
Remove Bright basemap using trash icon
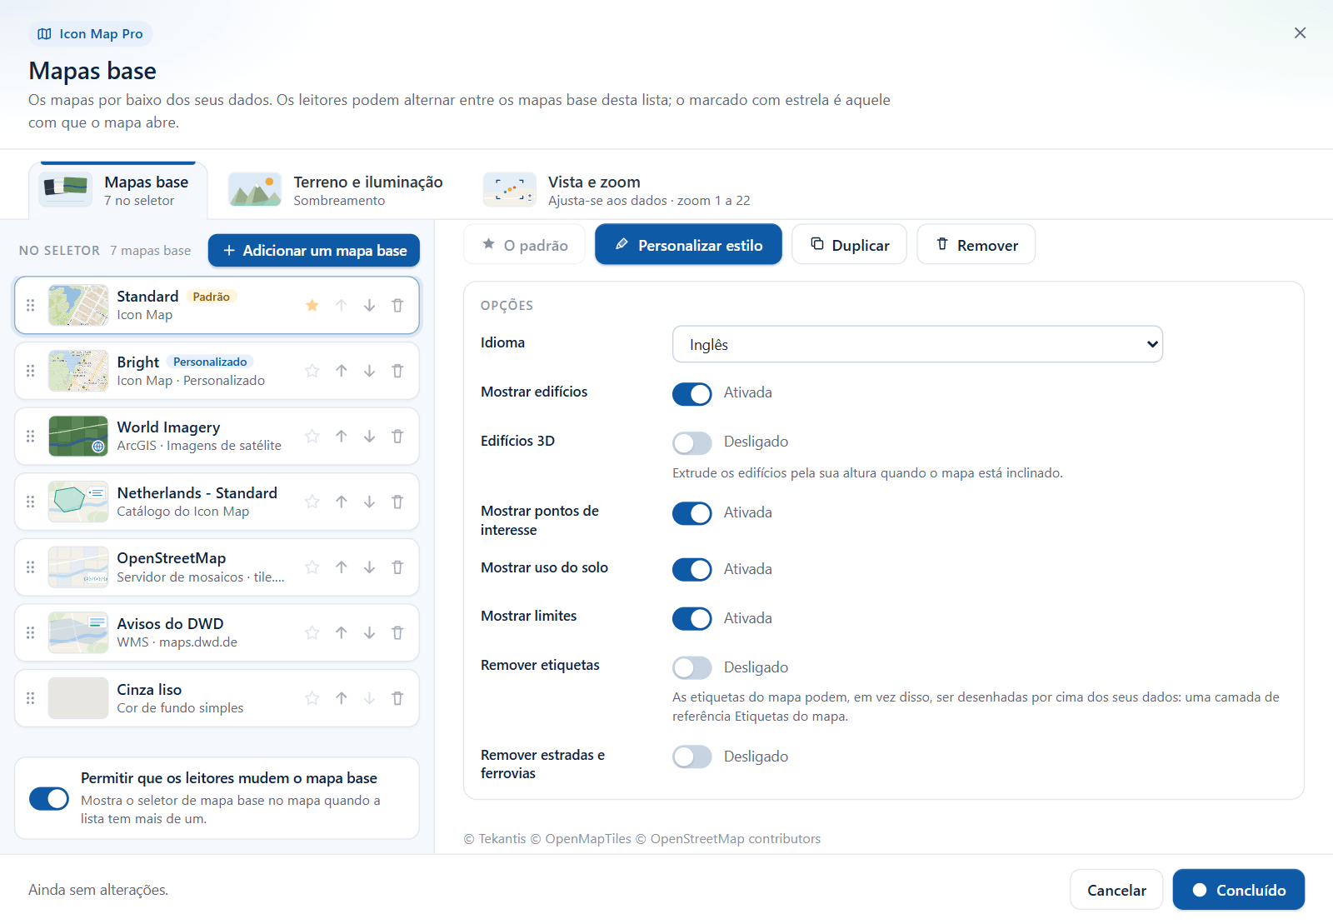(397, 371)
